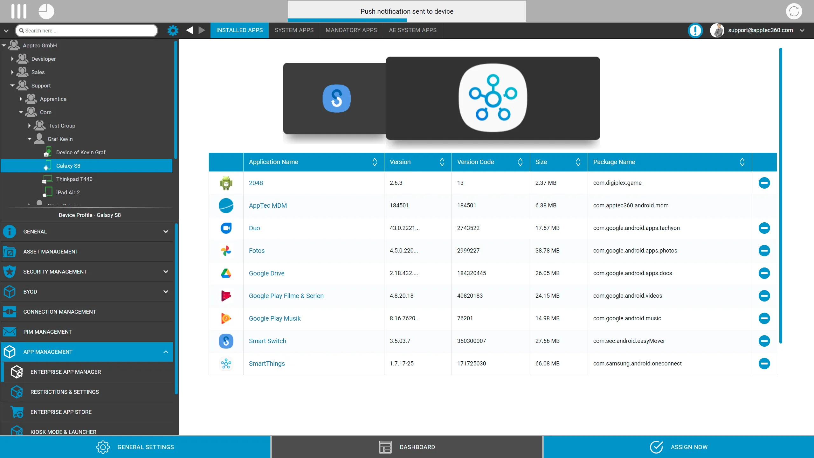
Task: Click the GENERAL SETTINGS button
Action: (135, 447)
